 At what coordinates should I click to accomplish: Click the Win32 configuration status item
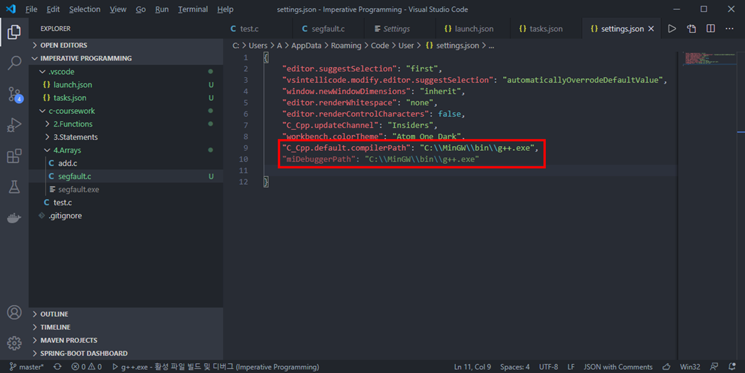coord(690,367)
